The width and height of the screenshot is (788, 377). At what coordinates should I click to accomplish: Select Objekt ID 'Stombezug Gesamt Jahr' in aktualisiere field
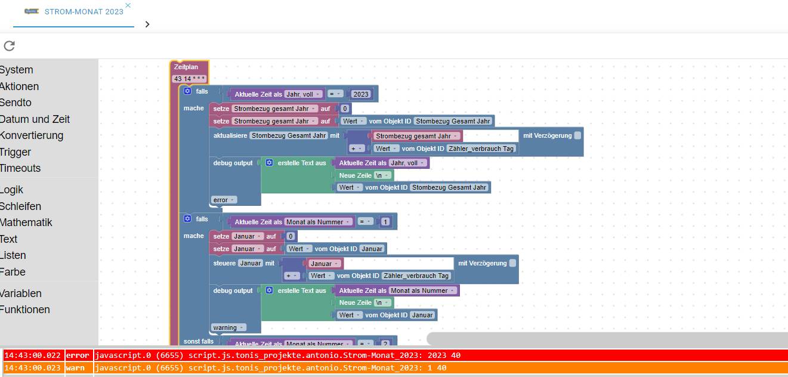289,135
